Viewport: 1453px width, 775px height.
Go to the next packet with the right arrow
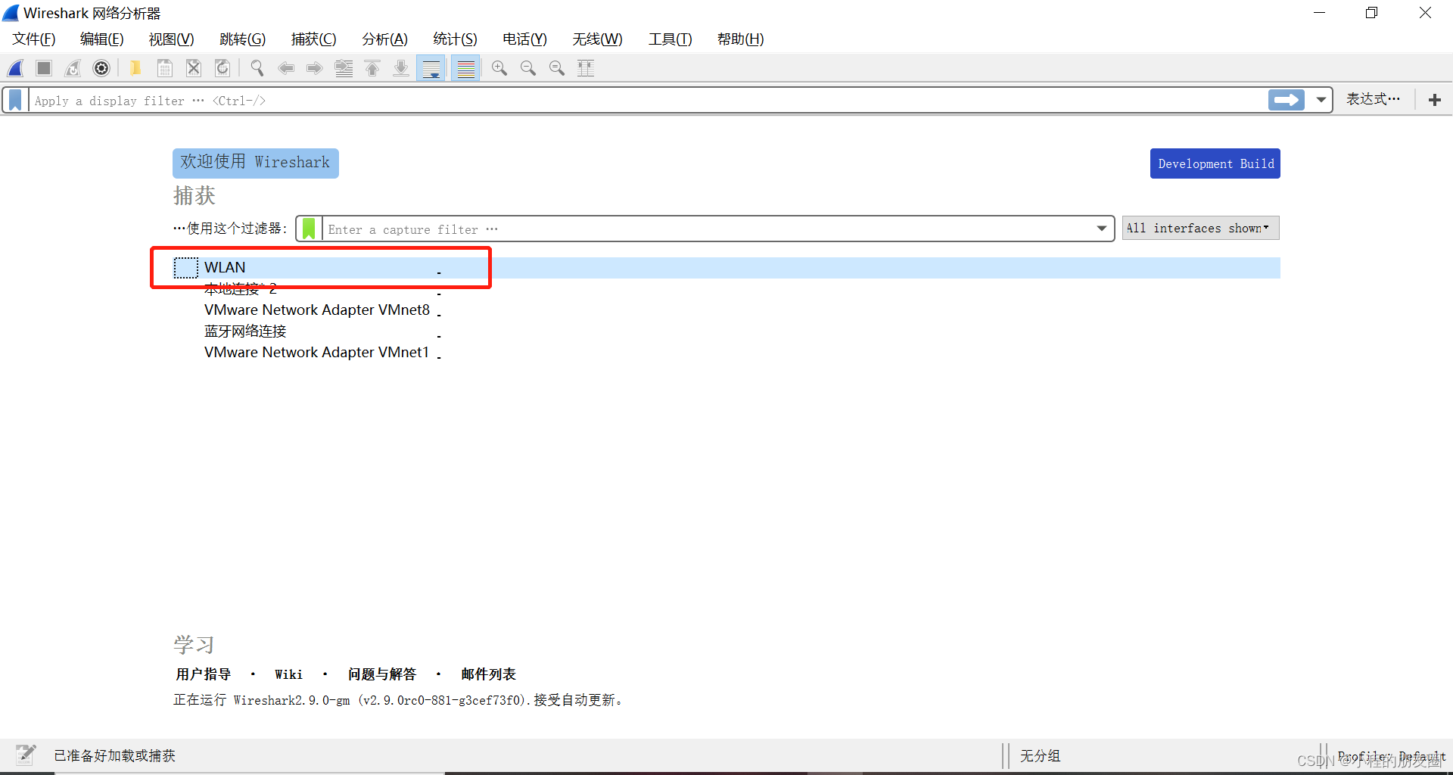click(315, 68)
